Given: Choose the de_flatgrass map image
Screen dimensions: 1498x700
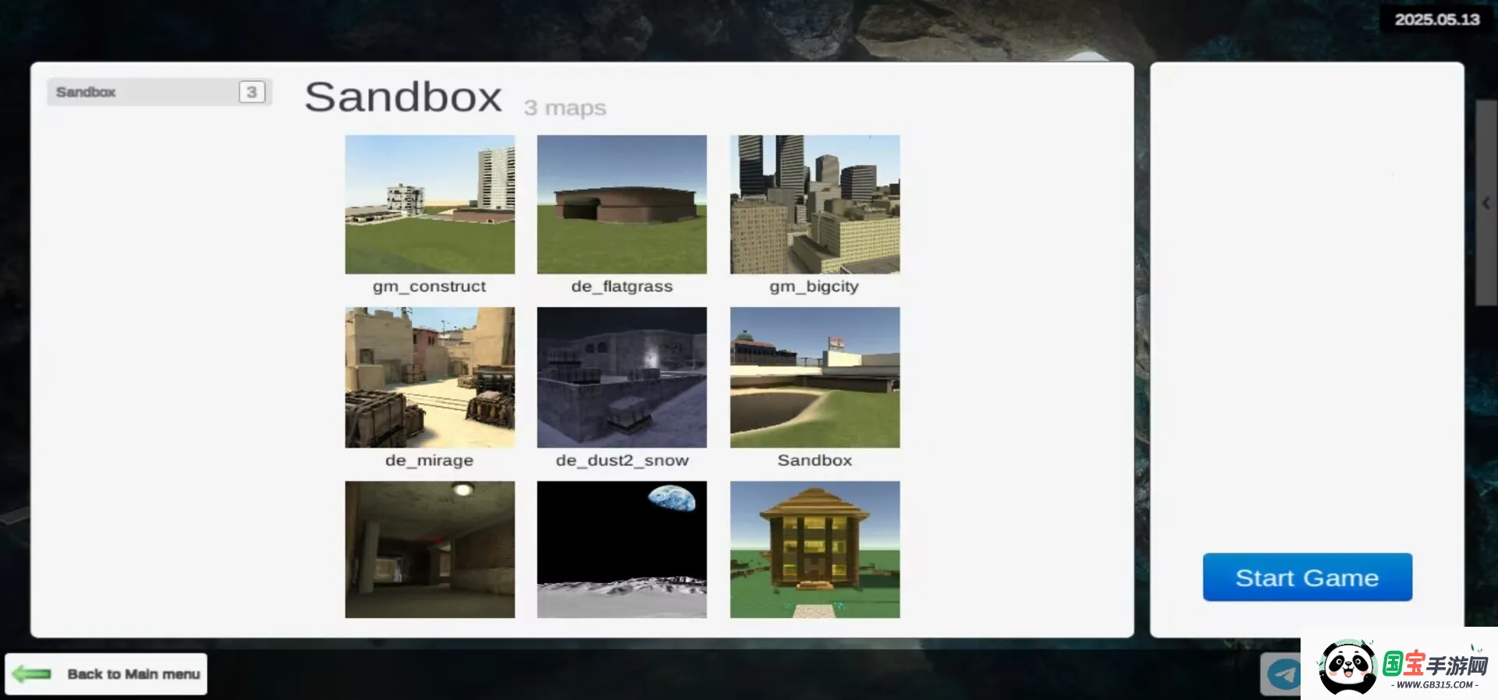Looking at the screenshot, I should tap(622, 204).
